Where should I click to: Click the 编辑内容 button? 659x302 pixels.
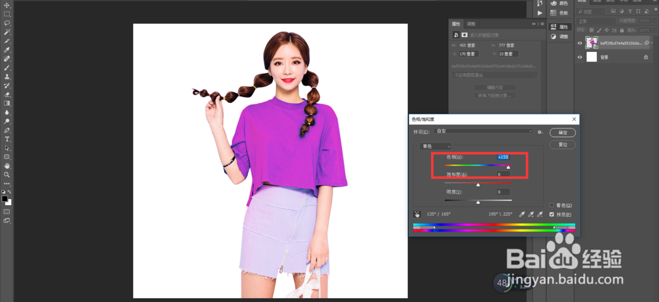point(495,88)
